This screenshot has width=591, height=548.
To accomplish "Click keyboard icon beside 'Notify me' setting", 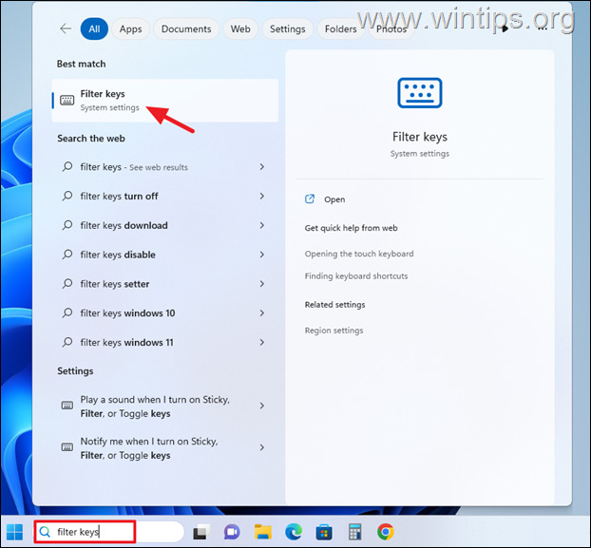I will tap(67, 447).
